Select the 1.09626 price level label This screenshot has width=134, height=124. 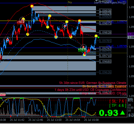[105, 72]
